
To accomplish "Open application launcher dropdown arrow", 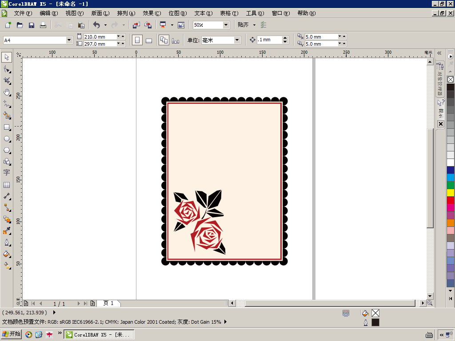I will tap(172, 25).
